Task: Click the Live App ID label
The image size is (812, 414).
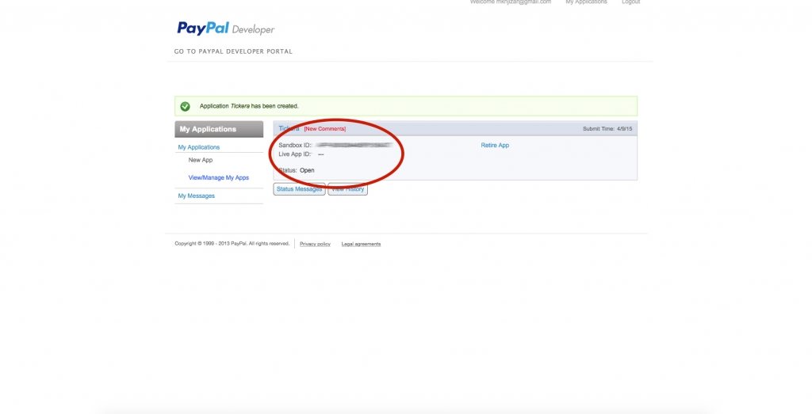Action: (x=295, y=154)
